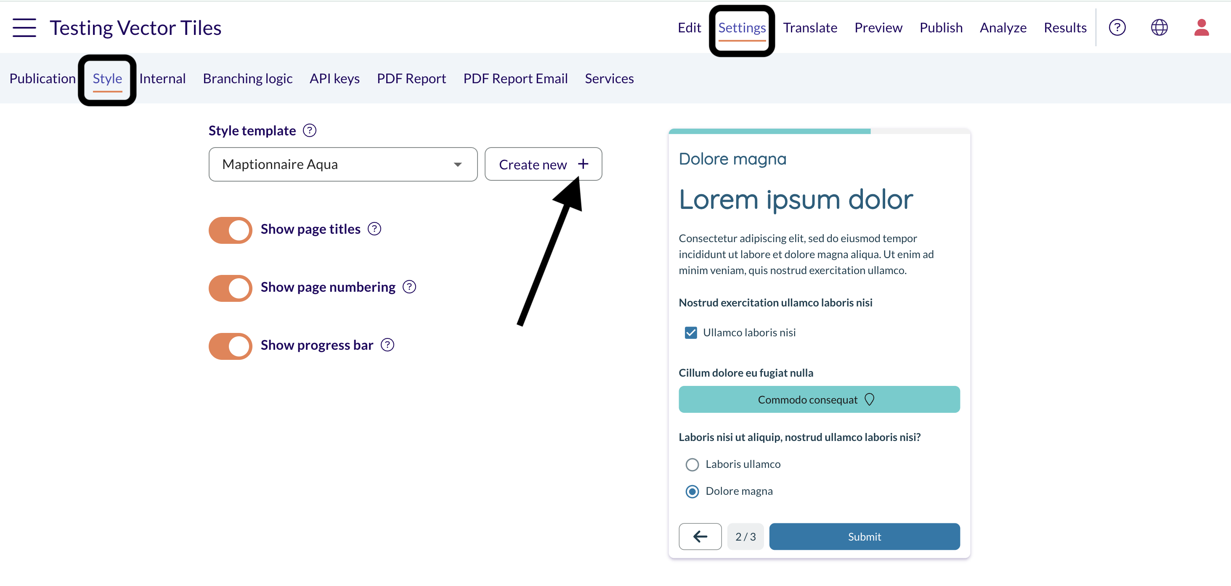The image size is (1231, 586).
Task: Show help for Show page titles
Action: [374, 229]
